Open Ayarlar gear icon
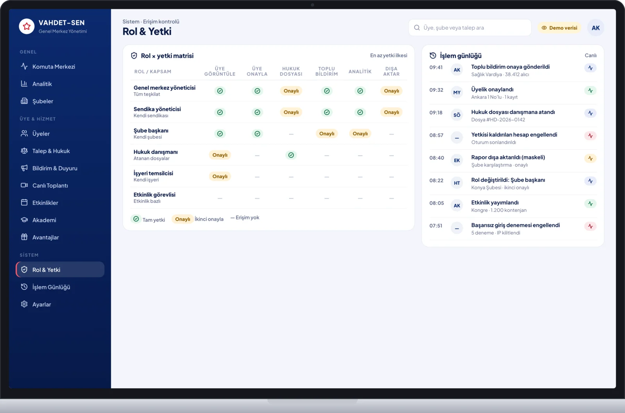Image resolution: width=625 pixels, height=413 pixels. tap(24, 304)
